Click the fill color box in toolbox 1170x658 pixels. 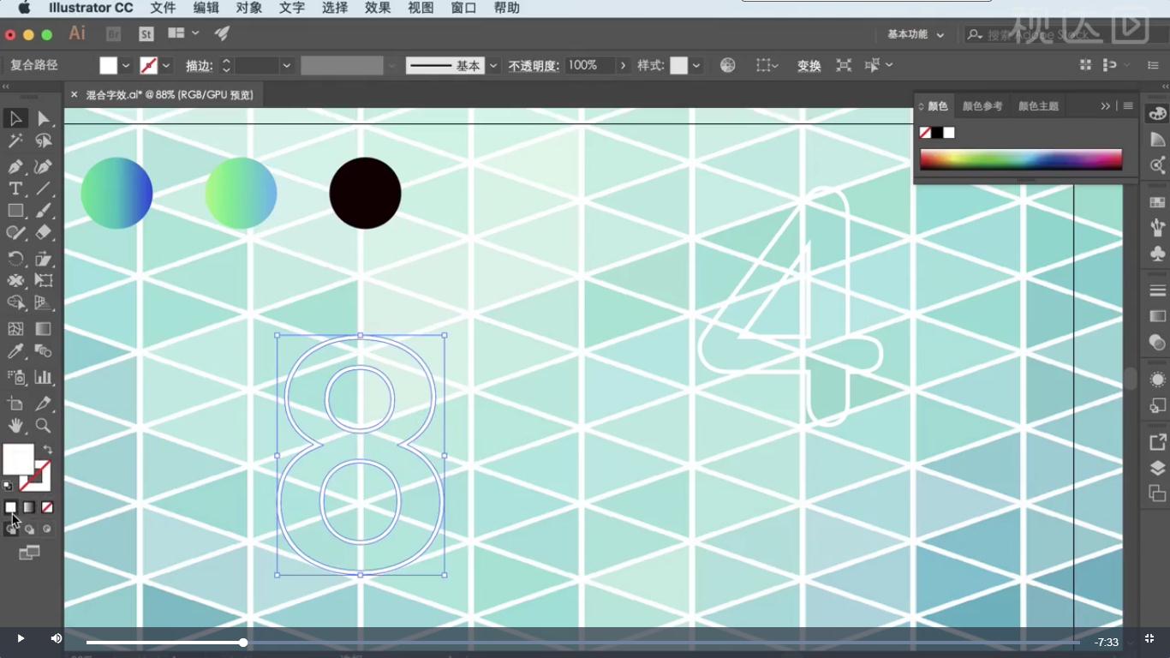coord(18,459)
